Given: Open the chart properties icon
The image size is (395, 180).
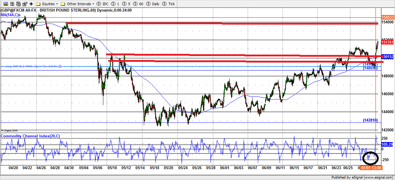Looking at the screenshot, I should point(24,4).
